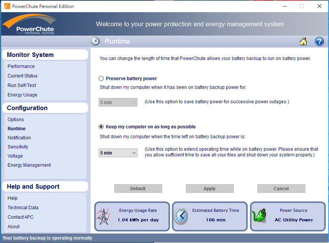Open Options under Configuration
This screenshot has height=243, width=329.
coord(16,120)
